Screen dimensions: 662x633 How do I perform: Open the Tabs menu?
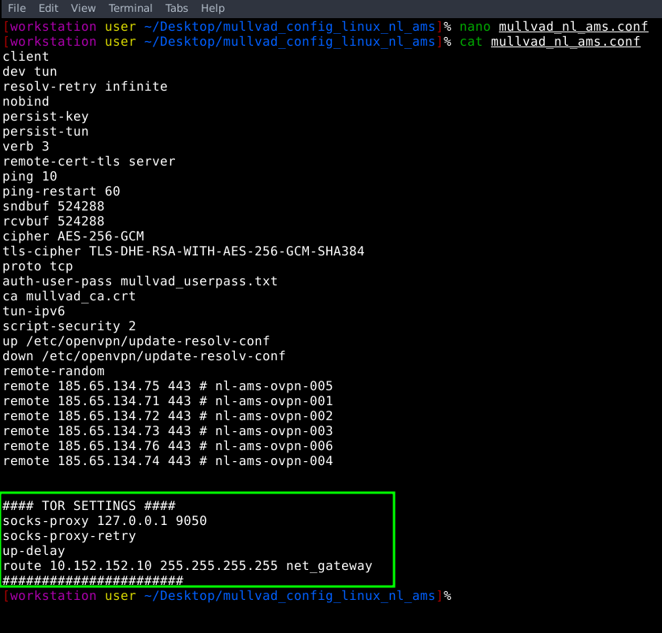click(177, 8)
